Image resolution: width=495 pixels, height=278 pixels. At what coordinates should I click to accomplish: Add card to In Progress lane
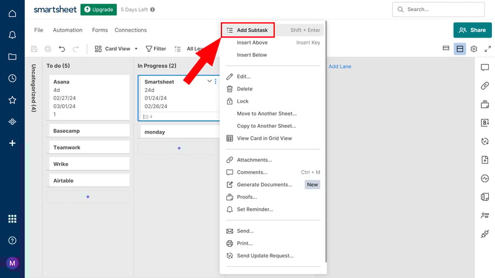[x=179, y=148]
